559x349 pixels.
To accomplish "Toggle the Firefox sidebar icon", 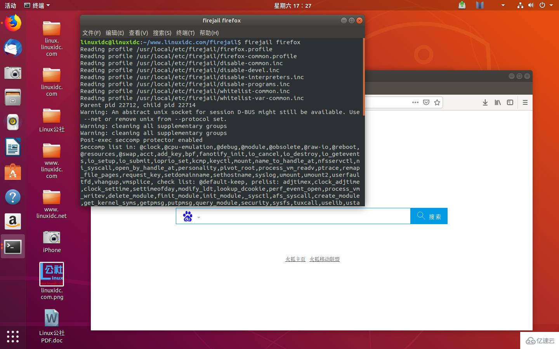I will pyautogui.click(x=510, y=102).
